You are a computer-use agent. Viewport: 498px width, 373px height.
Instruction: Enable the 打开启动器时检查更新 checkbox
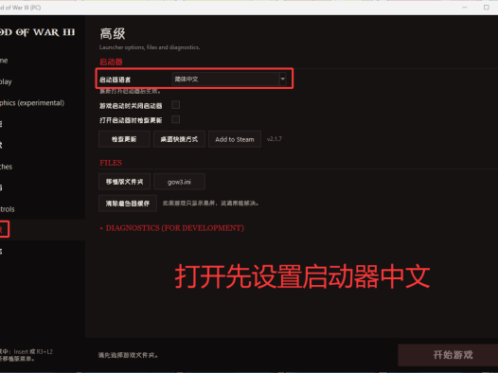point(176,119)
